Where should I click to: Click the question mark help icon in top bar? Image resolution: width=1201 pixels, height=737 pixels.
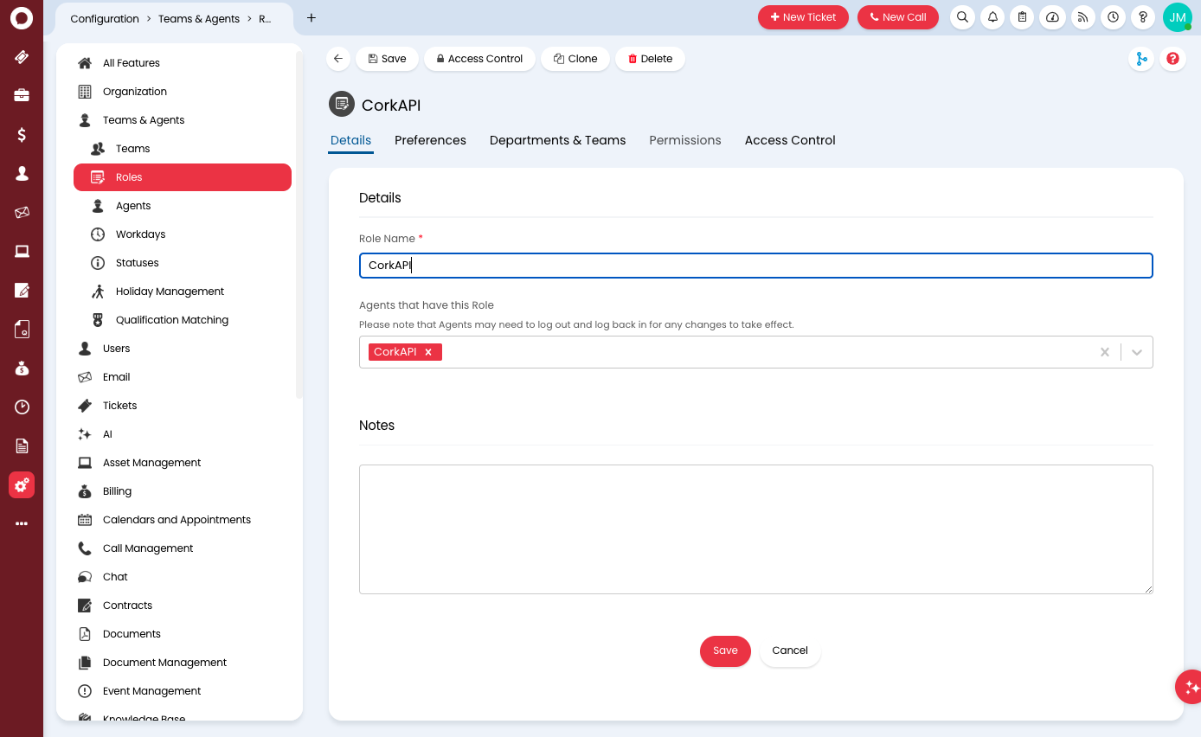click(1143, 17)
